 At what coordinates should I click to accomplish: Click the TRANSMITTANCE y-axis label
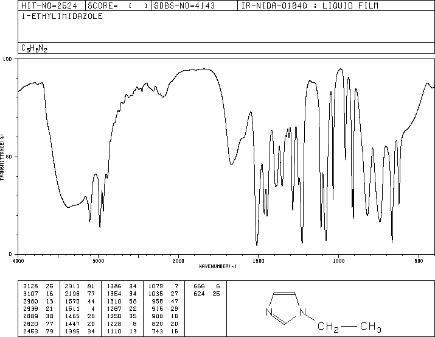2,157
